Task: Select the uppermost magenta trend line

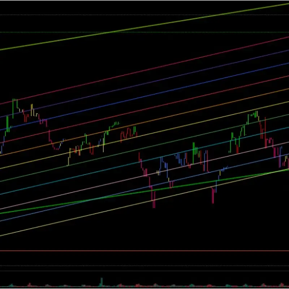Action: [144, 69]
